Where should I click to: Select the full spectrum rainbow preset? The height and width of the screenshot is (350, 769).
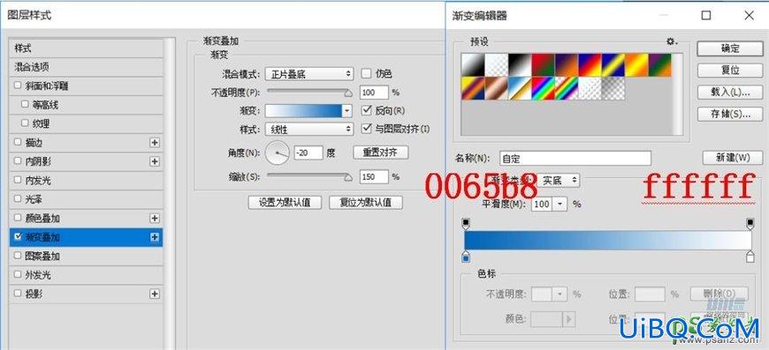coord(544,88)
